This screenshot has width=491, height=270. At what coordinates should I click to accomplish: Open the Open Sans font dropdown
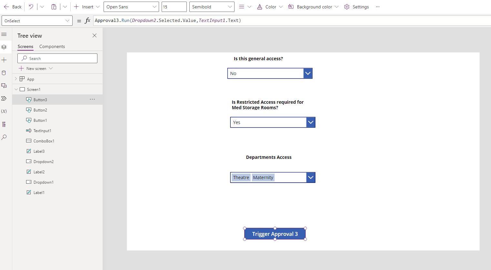(x=131, y=7)
